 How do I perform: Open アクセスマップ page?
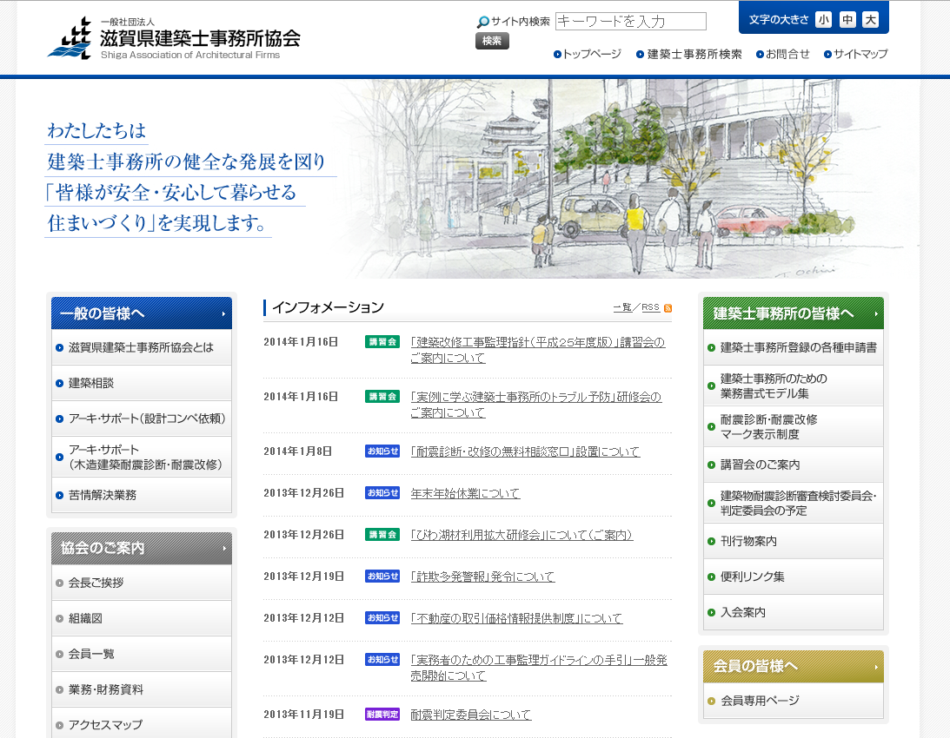tap(142, 724)
